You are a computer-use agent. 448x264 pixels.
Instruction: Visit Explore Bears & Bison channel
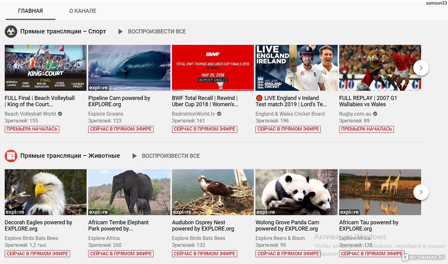pyautogui.click(x=280, y=238)
